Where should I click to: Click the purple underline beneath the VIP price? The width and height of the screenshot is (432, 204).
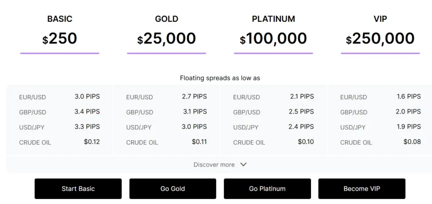(x=380, y=53)
